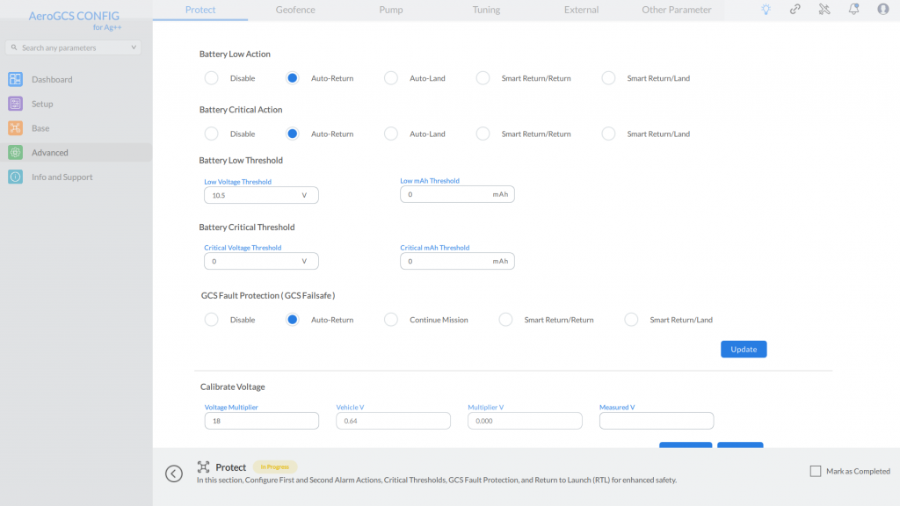
Task: Enable Smart Return/Return for Battery Critical Action
Action: coord(483,134)
